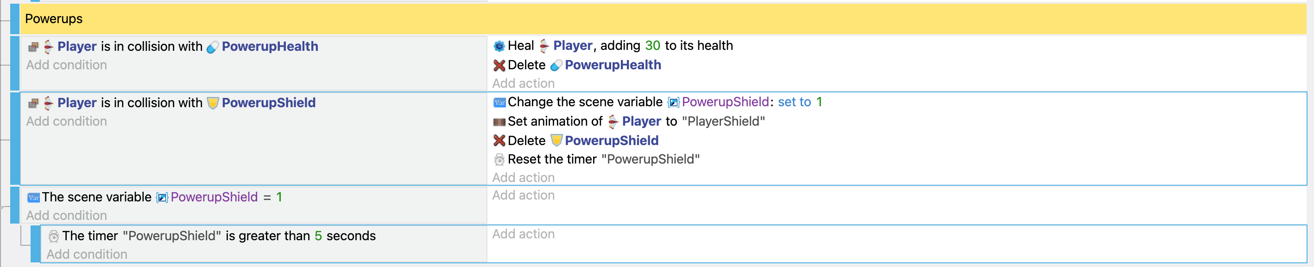
Task: Click the timer icon in the 5 seconds condition
Action: (x=54, y=236)
